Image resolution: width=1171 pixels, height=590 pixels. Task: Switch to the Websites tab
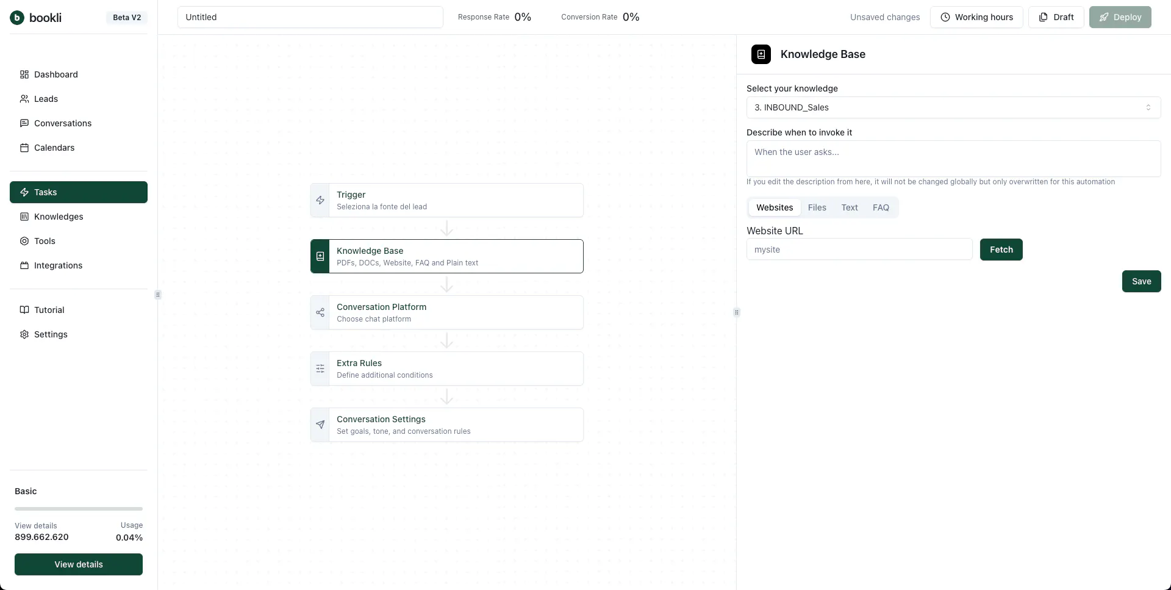775,207
